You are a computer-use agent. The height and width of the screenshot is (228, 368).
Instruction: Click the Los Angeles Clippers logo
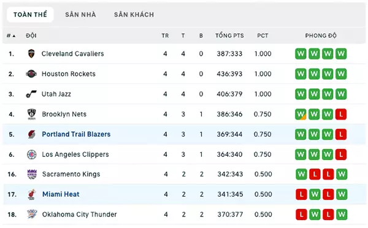(31, 154)
